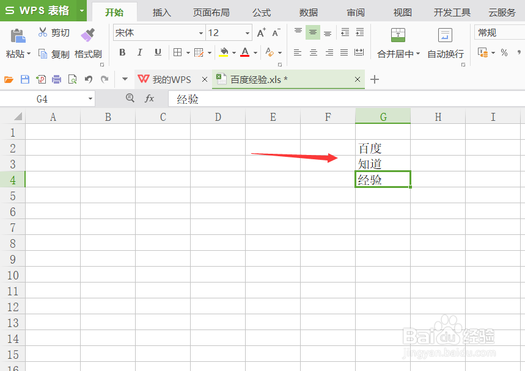Viewport: 525px width, 371px height.
Task: Undo the last action
Action: pyautogui.click(x=89, y=79)
